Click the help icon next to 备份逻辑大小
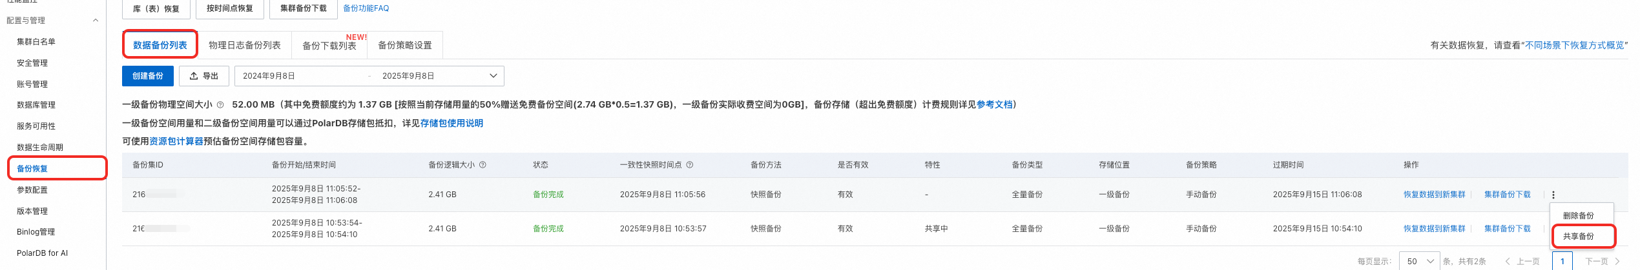 (x=483, y=165)
